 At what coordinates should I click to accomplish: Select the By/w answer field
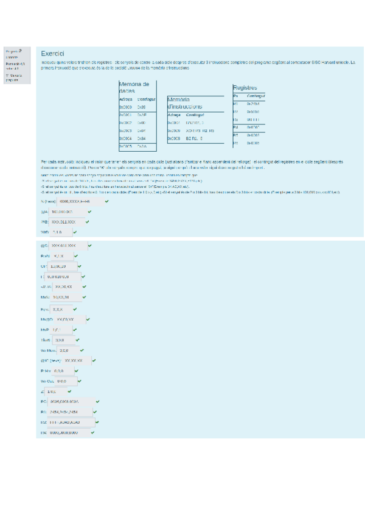pyautogui.click(x=61, y=309)
